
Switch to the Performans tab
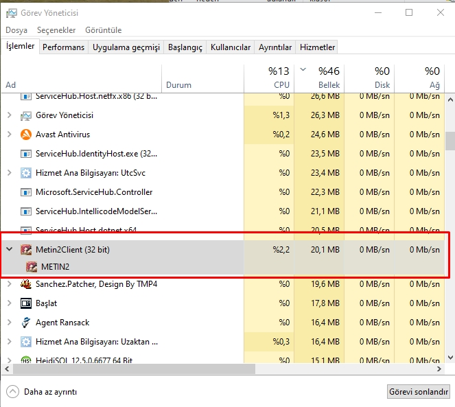pos(64,47)
